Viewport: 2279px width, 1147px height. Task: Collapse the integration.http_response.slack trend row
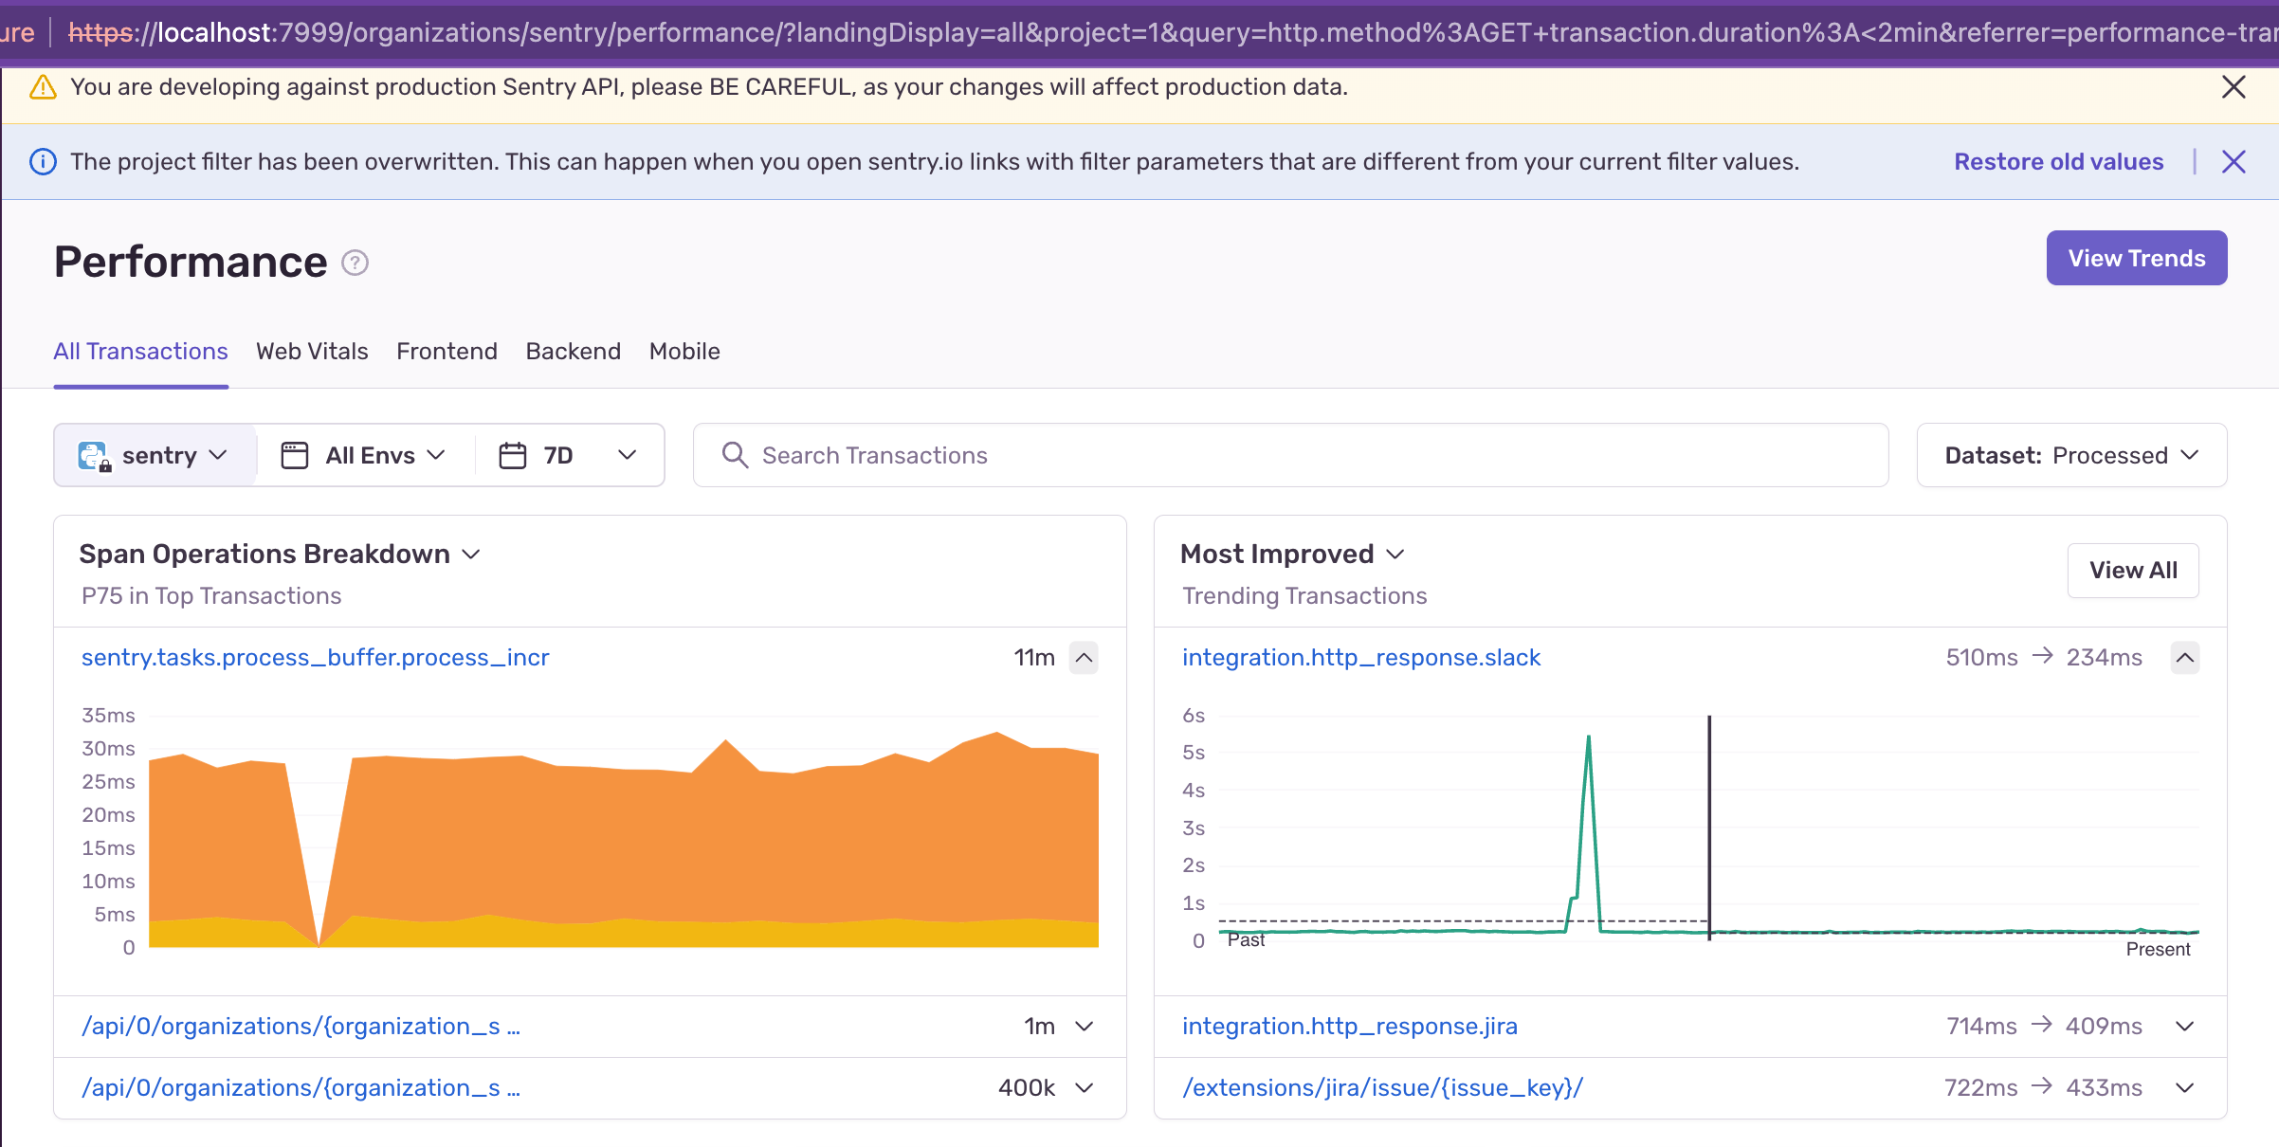(2184, 658)
